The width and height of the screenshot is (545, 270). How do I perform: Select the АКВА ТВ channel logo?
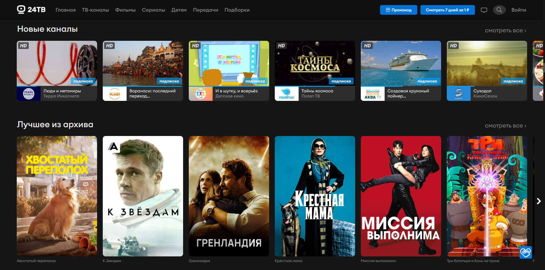[x=372, y=94]
